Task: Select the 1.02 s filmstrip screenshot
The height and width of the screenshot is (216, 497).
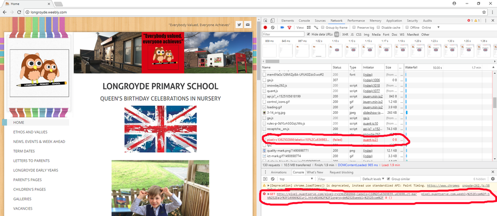Action: tap(319, 50)
